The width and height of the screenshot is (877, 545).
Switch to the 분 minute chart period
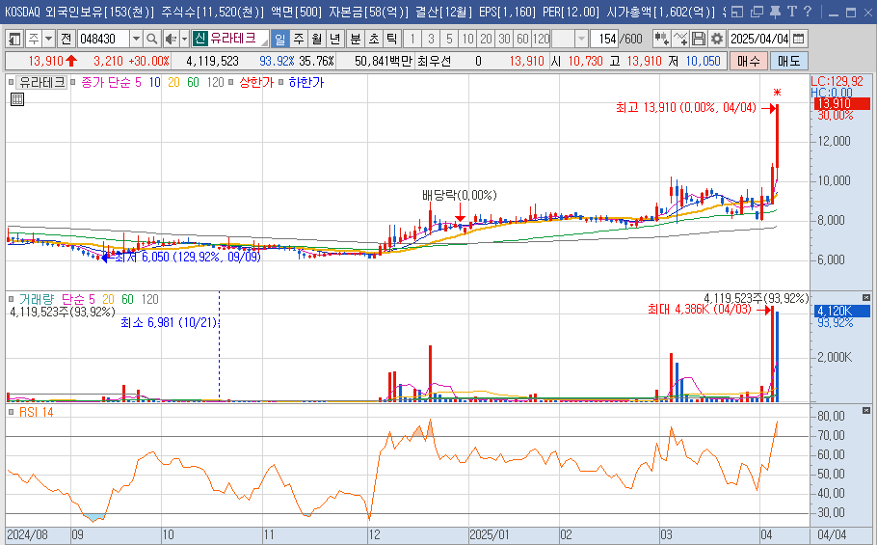coord(356,39)
